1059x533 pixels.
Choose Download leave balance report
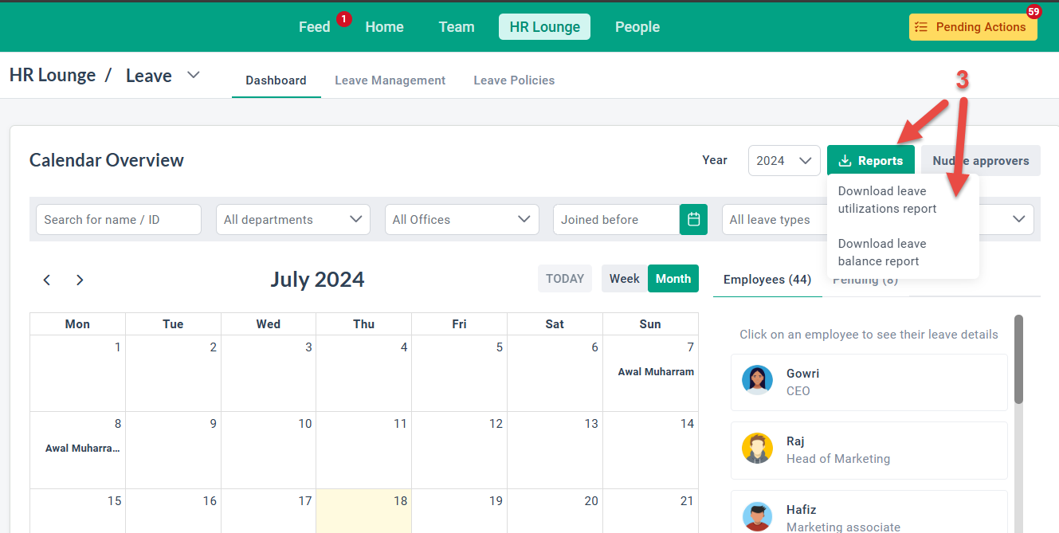point(882,253)
